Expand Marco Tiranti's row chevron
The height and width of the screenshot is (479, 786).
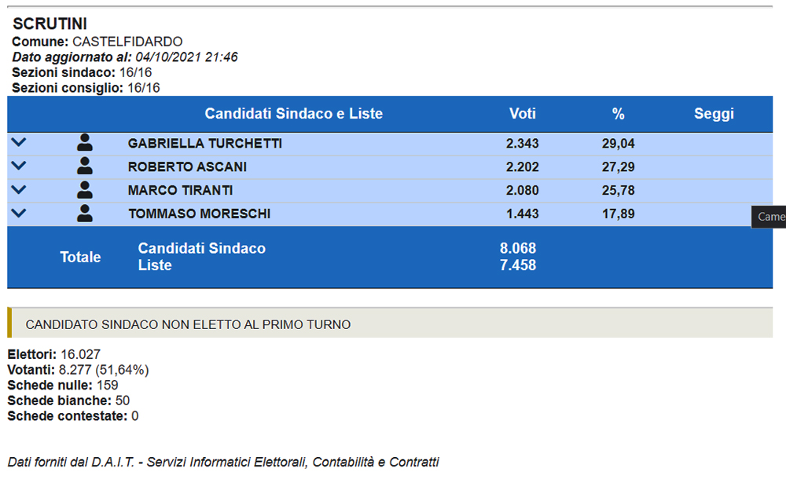(x=20, y=190)
